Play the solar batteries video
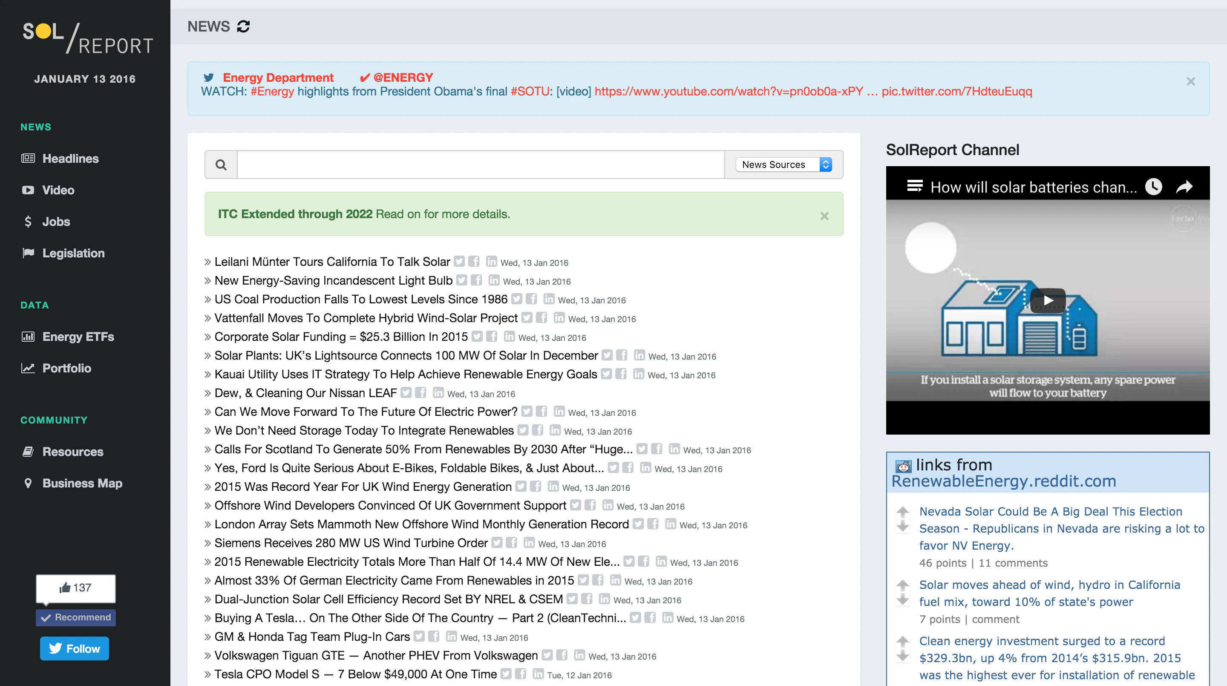The image size is (1227, 686). [1048, 300]
